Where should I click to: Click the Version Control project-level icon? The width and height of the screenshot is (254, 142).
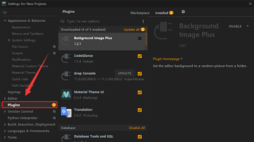[54, 111]
